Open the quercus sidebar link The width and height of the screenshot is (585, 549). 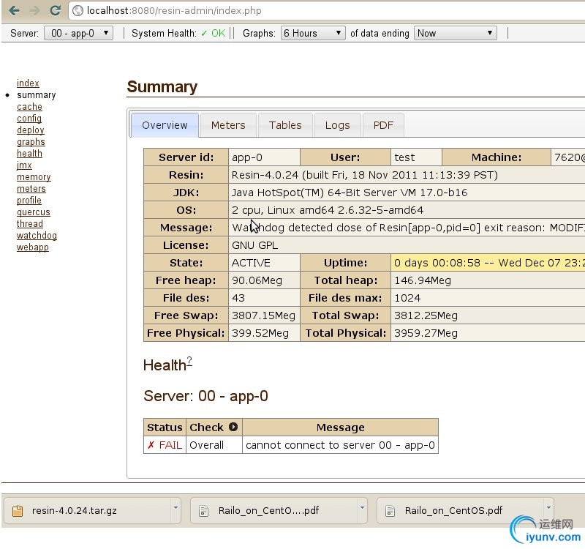pos(34,212)
